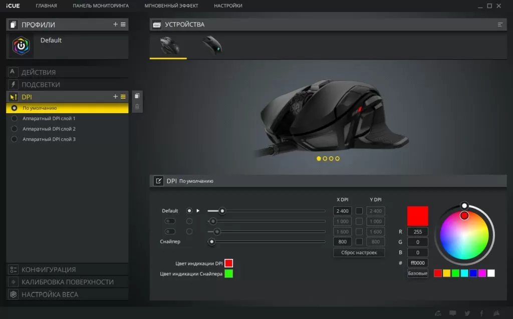This screenshot has height=319, width=513.
Task: Adjust the Default DPI stage slider
Action: (x=222, y=211)
